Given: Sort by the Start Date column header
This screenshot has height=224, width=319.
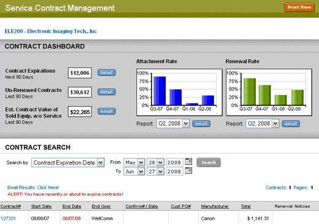Looking at the screenshot, I should [41, 206].
